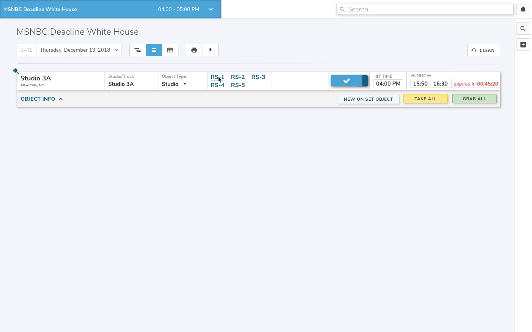
Task: Switch to the grid table view
Action: click(x=170, y=50)
